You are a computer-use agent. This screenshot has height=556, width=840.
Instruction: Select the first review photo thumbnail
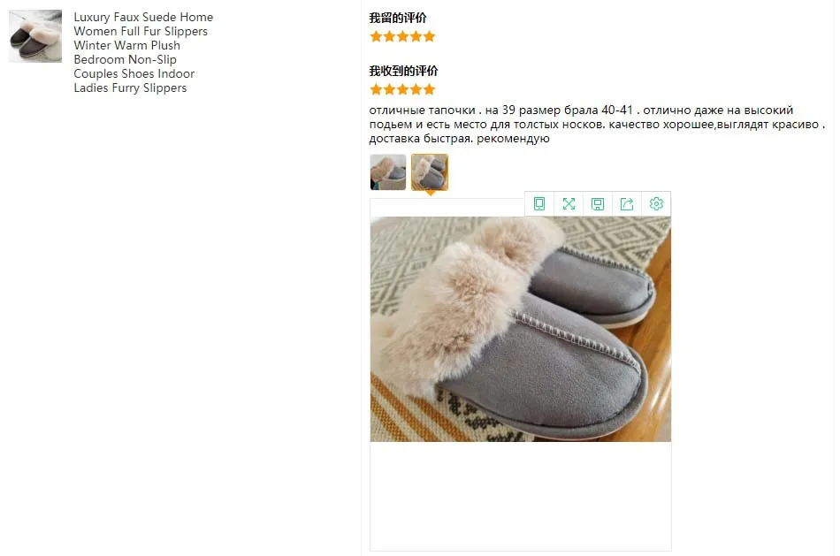pos(388,172)
